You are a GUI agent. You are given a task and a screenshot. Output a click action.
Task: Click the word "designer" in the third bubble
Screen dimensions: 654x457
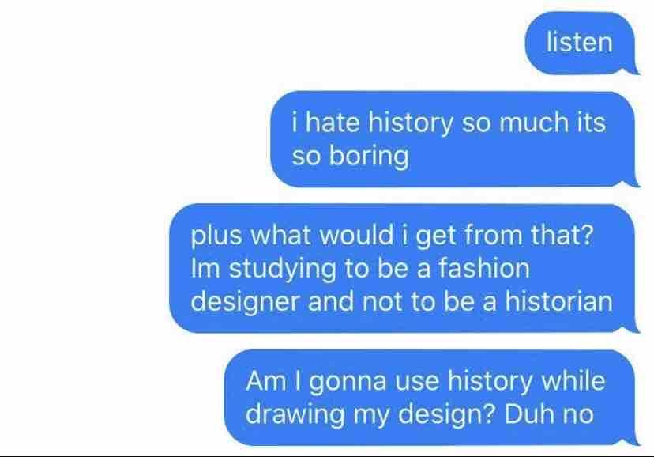point(245,302)
